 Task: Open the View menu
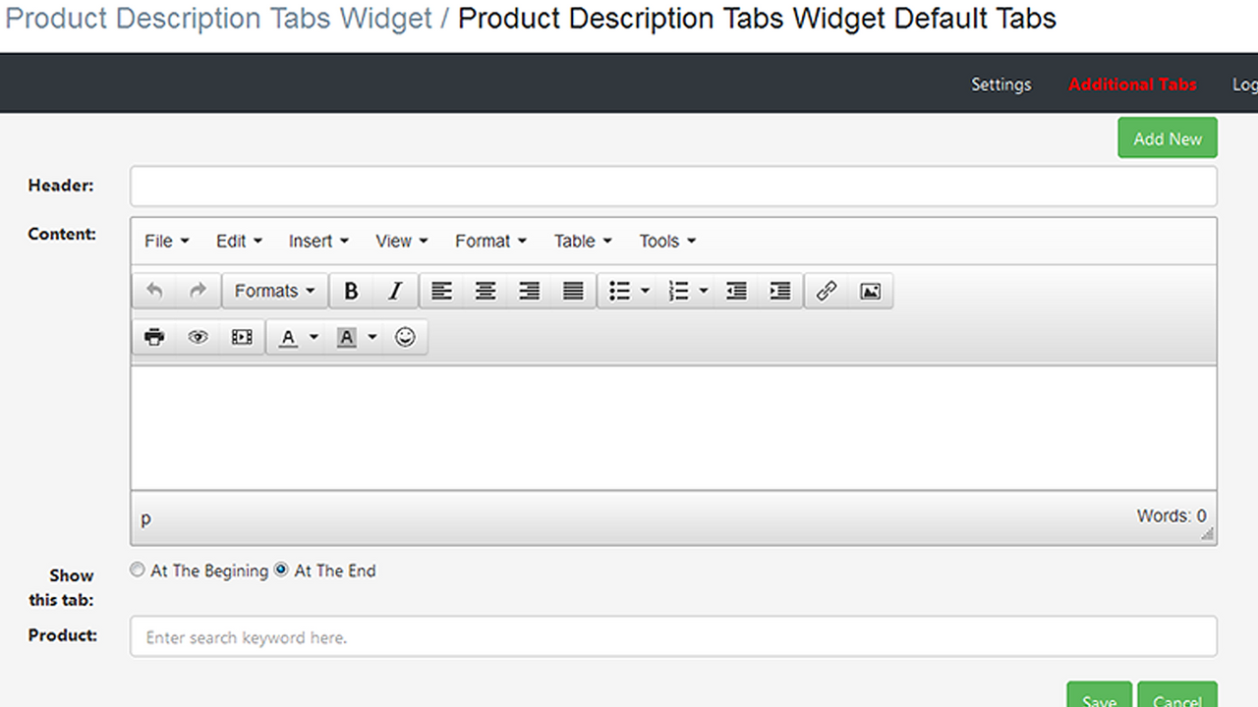pyautogui.click(x=401, y=241)
